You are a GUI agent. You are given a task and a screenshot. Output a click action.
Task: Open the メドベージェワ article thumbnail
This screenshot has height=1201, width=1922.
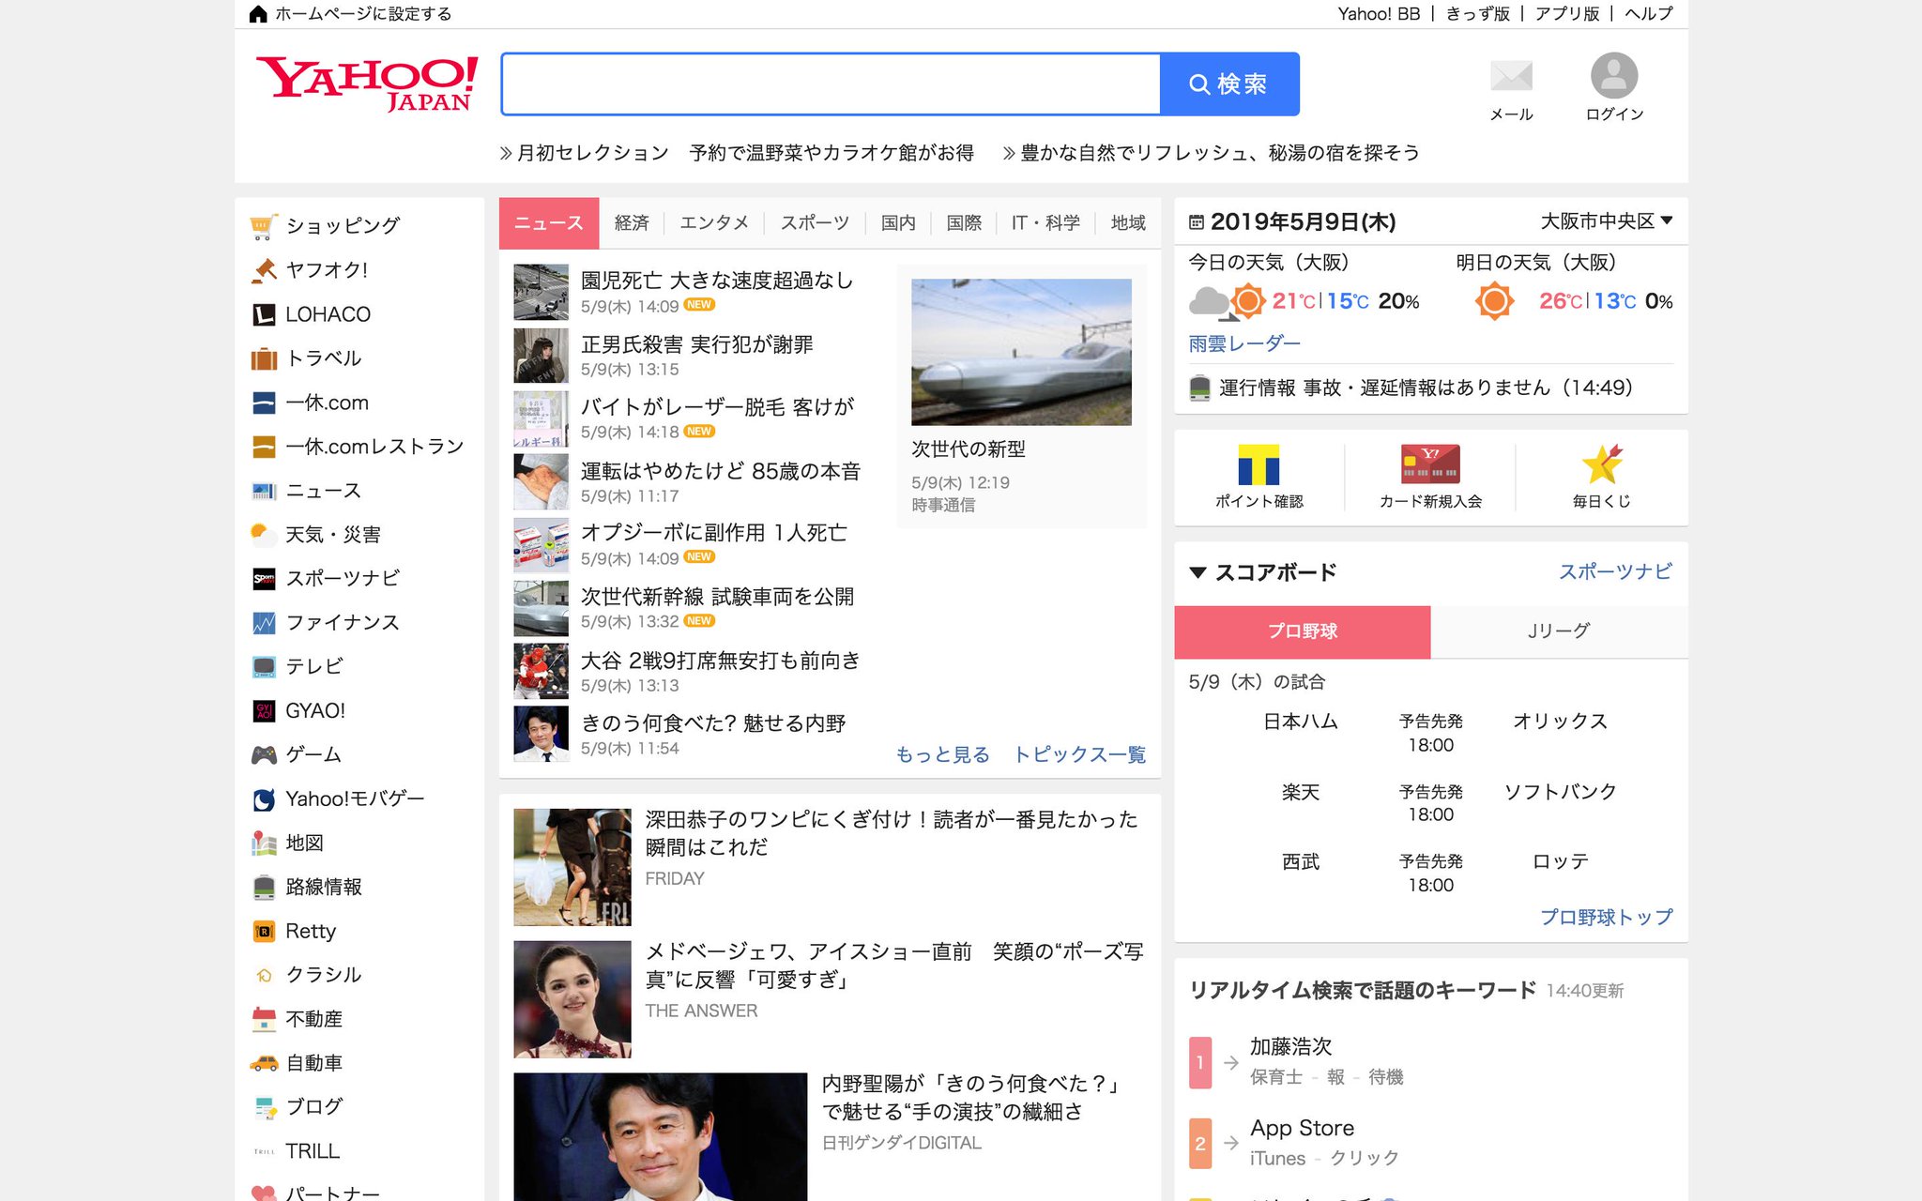click(x=572, y=999)
